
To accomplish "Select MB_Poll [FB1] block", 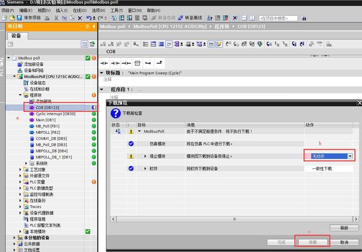I will coord(48,126).
